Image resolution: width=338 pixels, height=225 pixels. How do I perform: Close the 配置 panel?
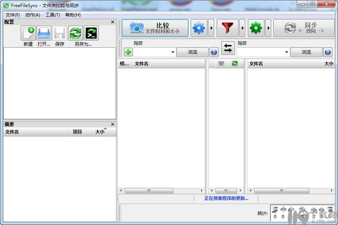click(112, 22)
